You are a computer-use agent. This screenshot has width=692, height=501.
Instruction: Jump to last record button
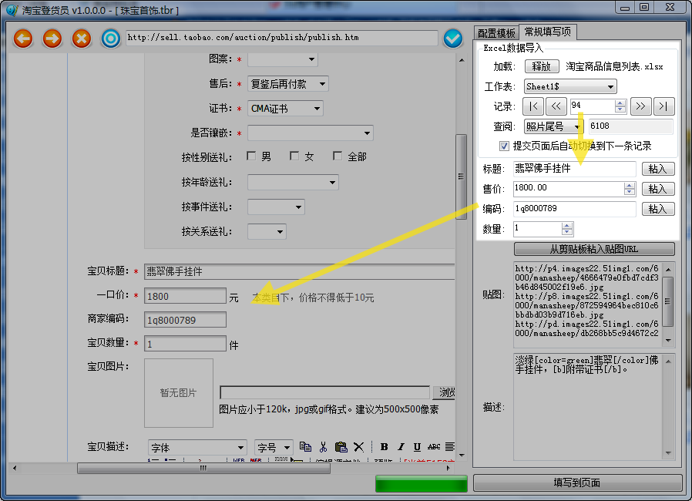click(x=663, y=106)
